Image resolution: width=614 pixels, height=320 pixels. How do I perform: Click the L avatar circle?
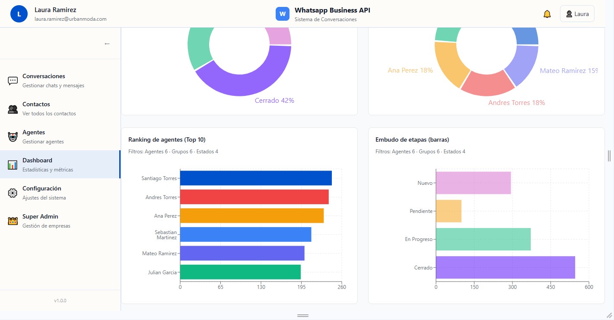(x=19, y=14)
